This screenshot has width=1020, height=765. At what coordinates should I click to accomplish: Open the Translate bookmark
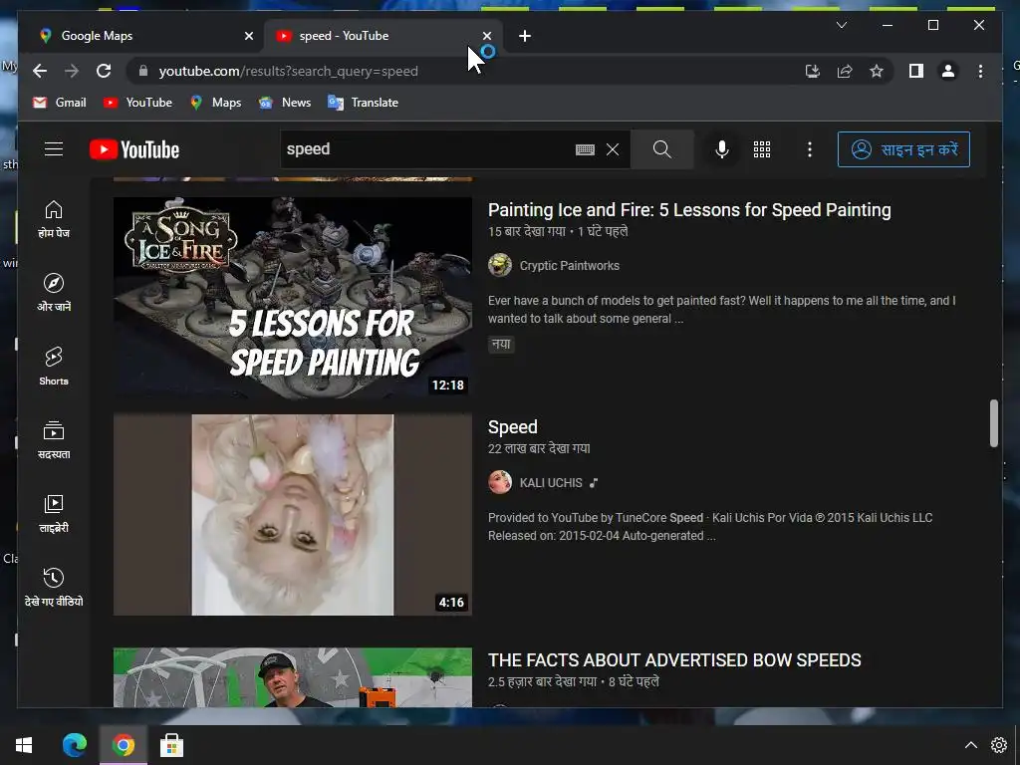click(363, 103)
